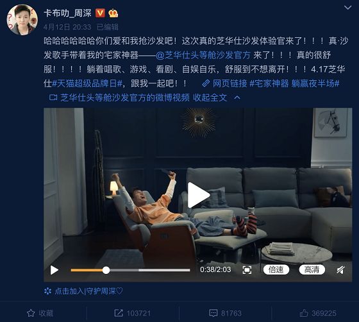Open the post options chevron menu
Viewport: 359px width, 322px height.
[x=347, y=8]
